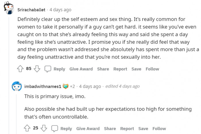Downvote Srirachaballet's comment
The height and width of the screenshot is (134, 201).
pyautogui.click(x=37, y=69)
